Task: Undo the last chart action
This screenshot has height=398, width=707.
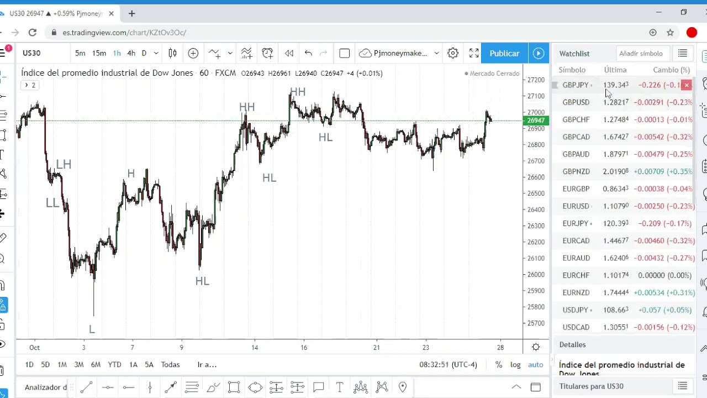Action: [308, 53]
